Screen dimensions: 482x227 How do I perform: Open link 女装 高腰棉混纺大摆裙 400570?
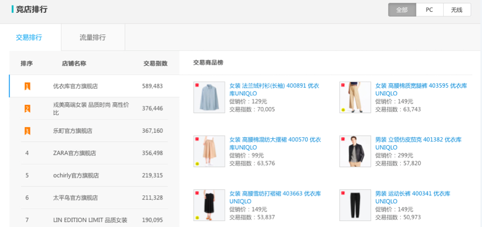(275, 143)
